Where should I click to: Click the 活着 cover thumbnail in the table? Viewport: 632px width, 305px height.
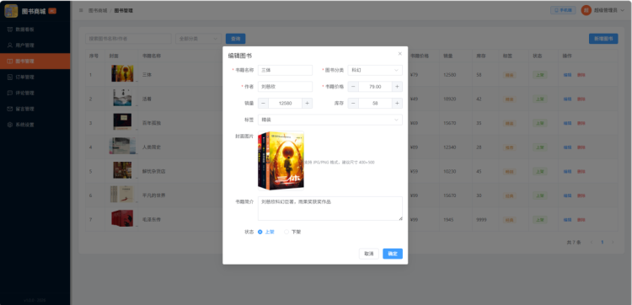(x=122, y=98)
